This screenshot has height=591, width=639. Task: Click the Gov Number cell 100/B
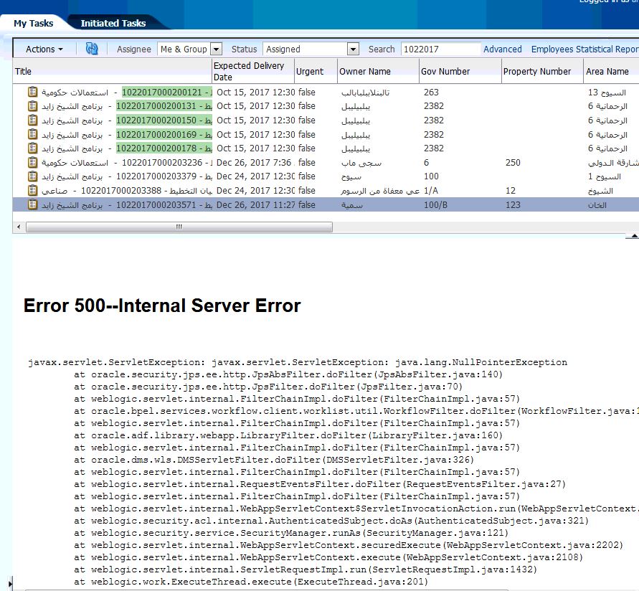(x=435, y=204)
